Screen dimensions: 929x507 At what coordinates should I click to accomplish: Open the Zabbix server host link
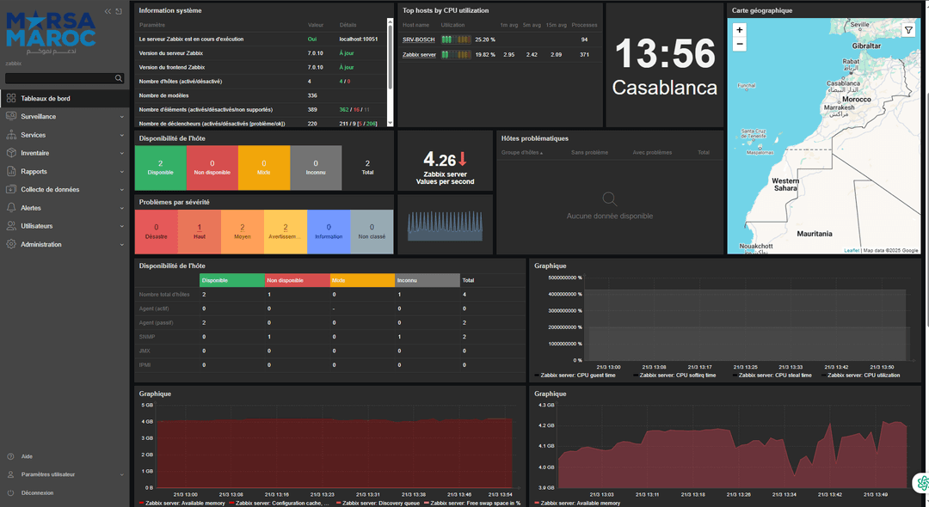click(419, 54)
